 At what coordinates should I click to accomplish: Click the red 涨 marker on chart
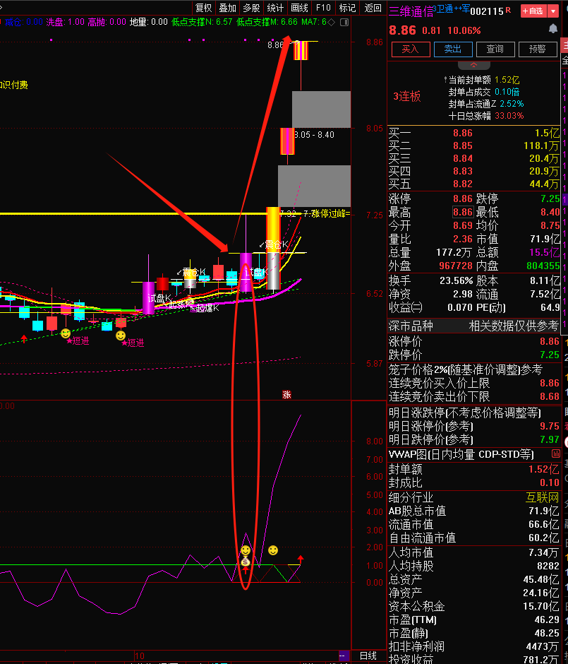click(286, 395)
